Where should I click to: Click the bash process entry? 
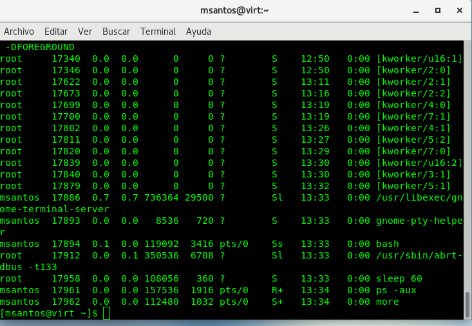(x=388, y=244)
